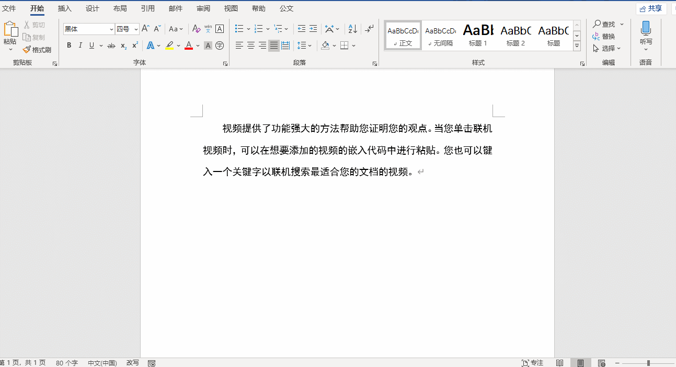This screenshot has width=676, height=367.
Task: Click the Paste clipboard icon
Action: point(10,29)
